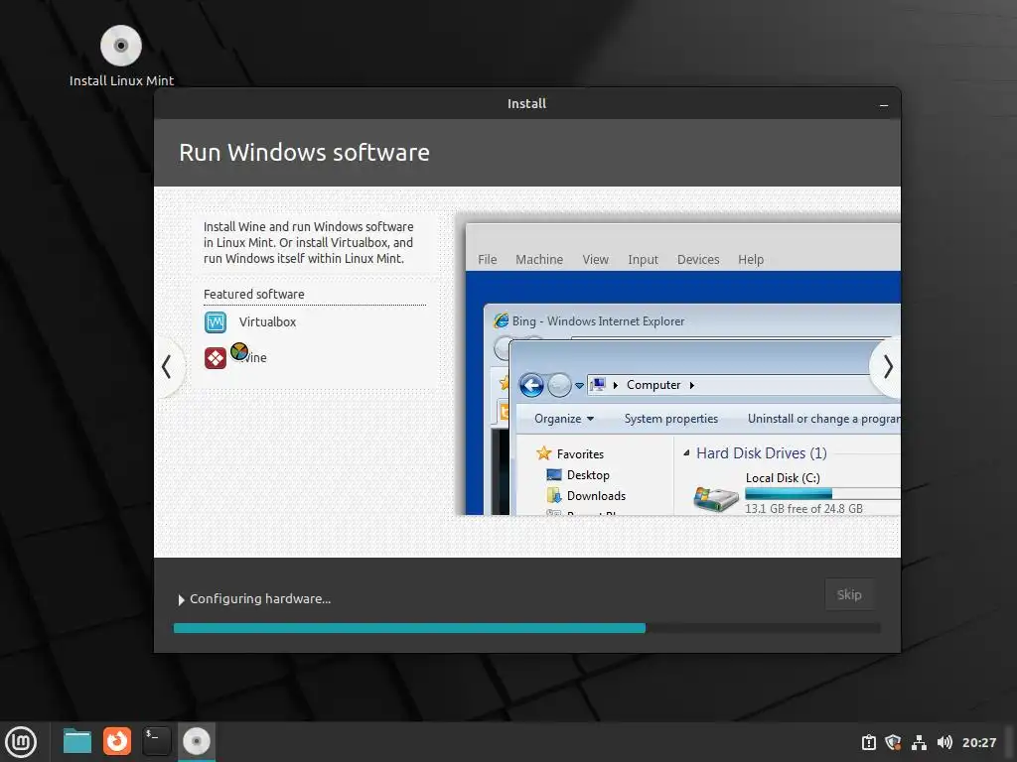The height and width of the screenshot is (762, 1017).
Task: Click the volume speaker tray icon
Action: pyautogui.click(x=944, y=742)
